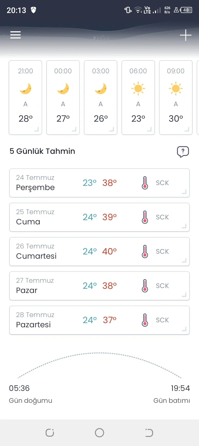This screenshot has height=446, width=199.
Task: Tap thermometer icon for 24 Temmuz Perşembe
Action: point(145,183)
